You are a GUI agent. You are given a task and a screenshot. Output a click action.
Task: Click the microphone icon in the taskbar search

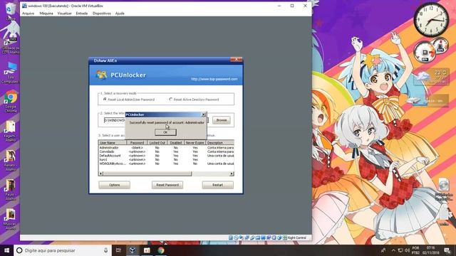point(105,250)
